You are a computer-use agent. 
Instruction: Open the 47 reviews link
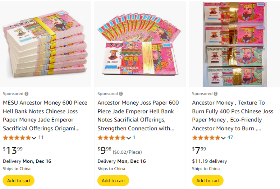(230, 138)
